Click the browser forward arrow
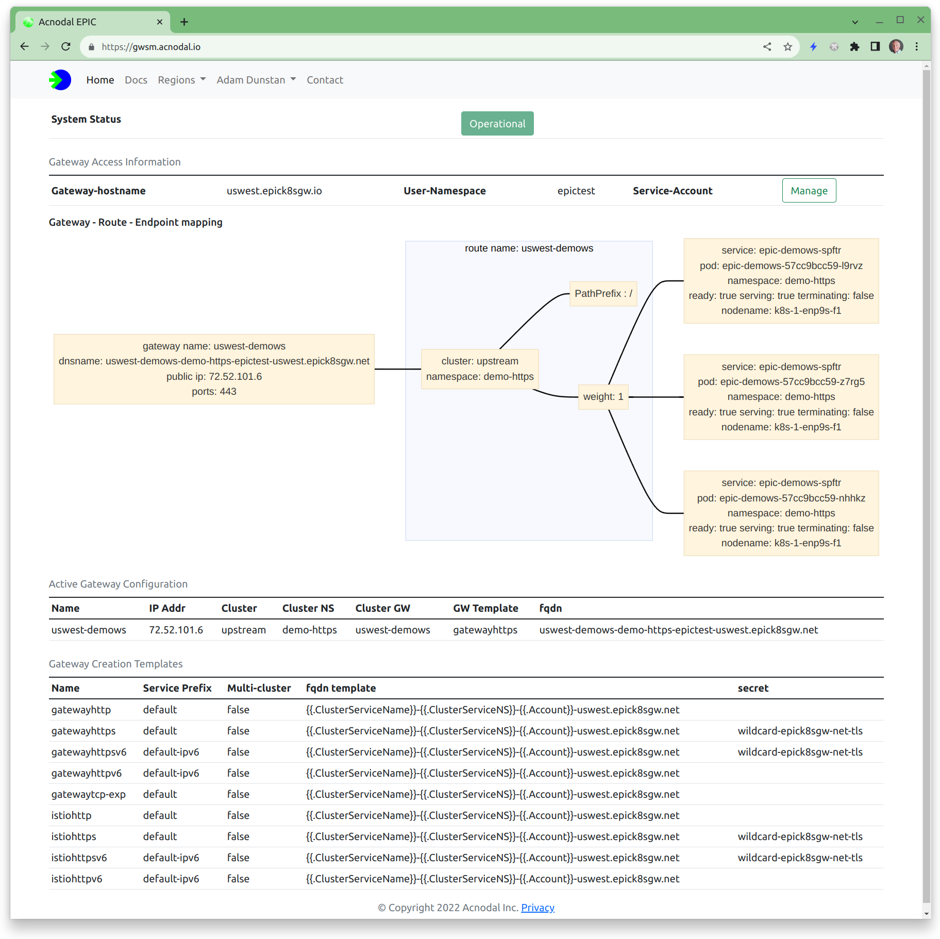940x939 pixels. 45,46
